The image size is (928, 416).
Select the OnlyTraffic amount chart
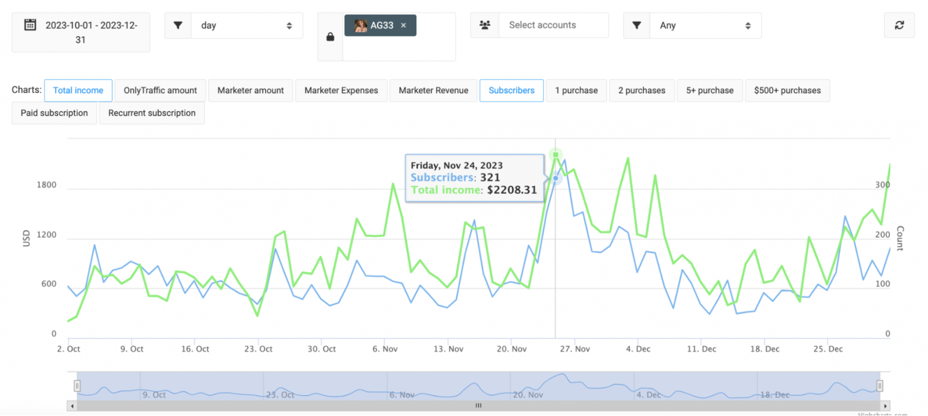tap(160, 91)
